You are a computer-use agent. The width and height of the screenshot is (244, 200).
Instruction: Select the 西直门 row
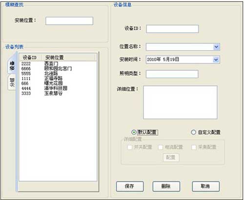click(x=58, y=64)
